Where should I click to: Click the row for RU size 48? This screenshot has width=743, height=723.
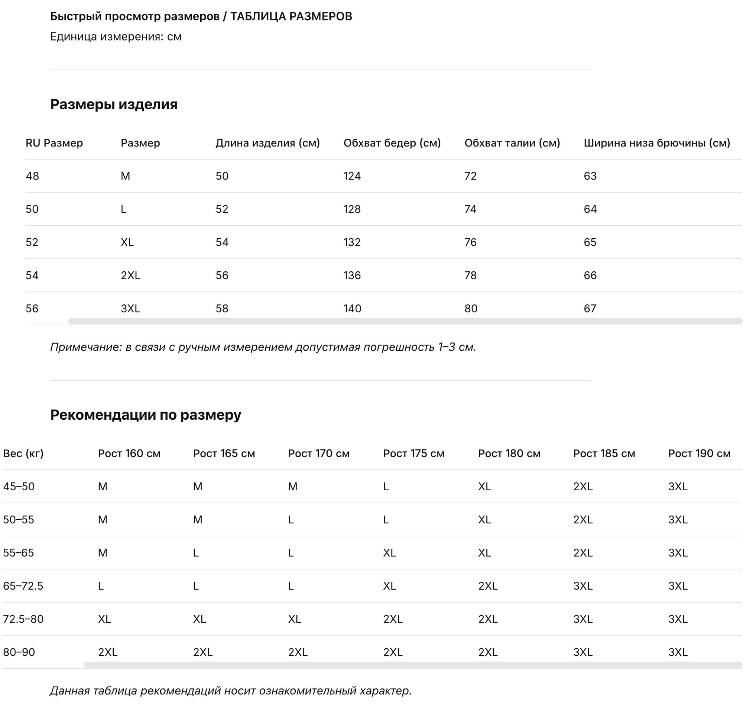click(x=384, y=176)
